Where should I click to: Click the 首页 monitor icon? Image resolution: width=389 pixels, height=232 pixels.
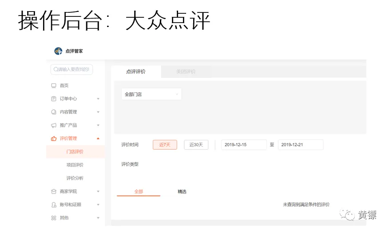(54, 85)
